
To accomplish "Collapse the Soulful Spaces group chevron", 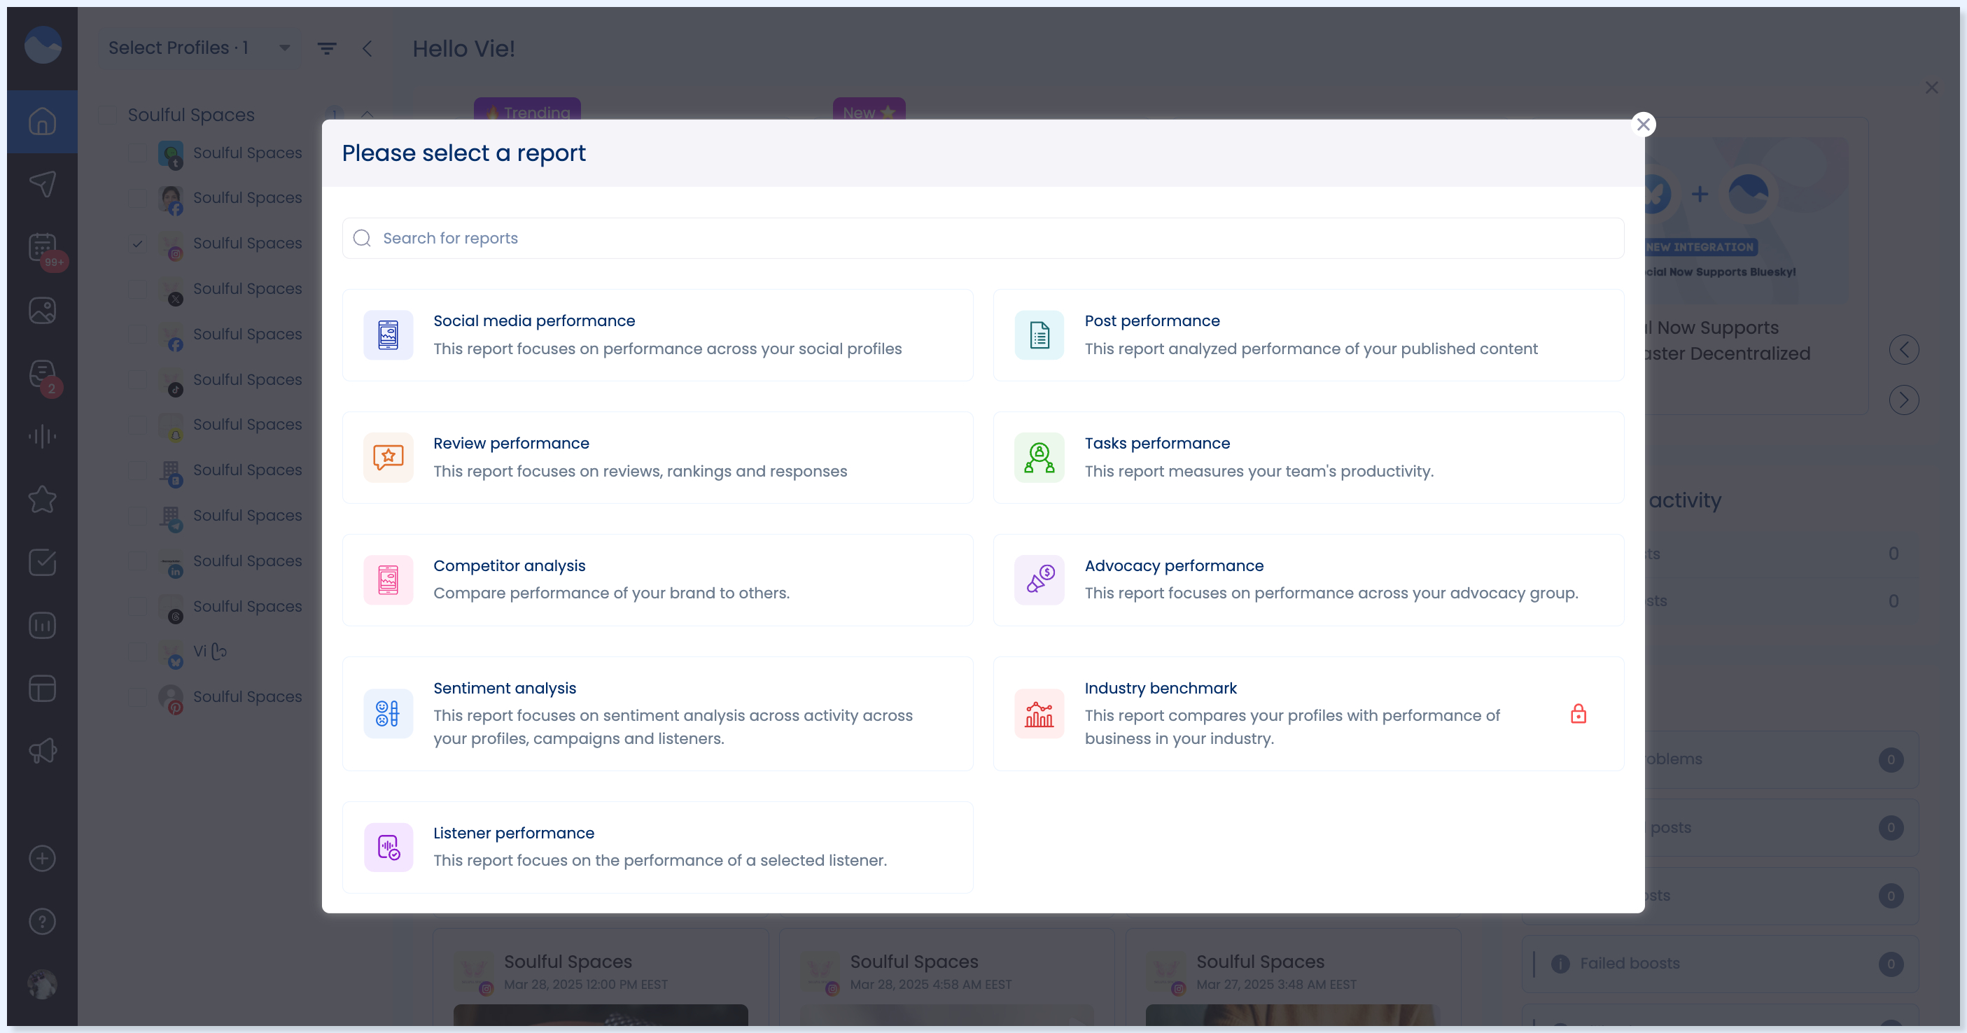I will click(x=367, y=115).
